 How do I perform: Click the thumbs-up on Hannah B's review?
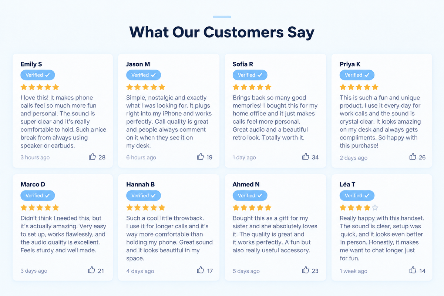(x=201, y=270)
